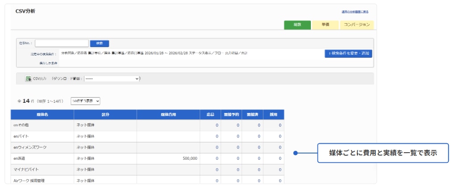The width and height of the screenshot is (452, 190).
Task: Open the 面接済 count for en派遣
Action: pos(259,158)
